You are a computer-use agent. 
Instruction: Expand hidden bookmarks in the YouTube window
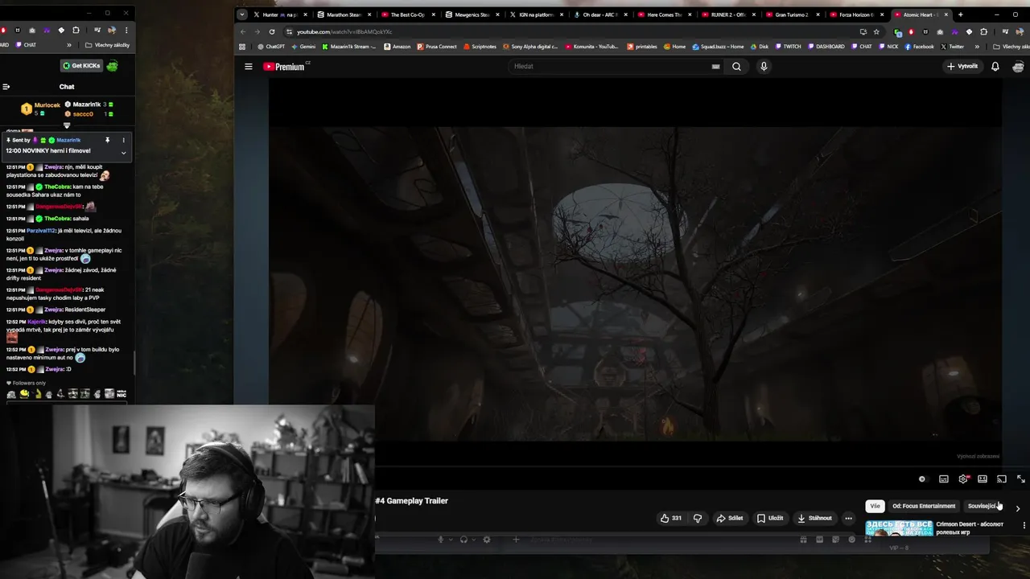[x=977, y=47]
